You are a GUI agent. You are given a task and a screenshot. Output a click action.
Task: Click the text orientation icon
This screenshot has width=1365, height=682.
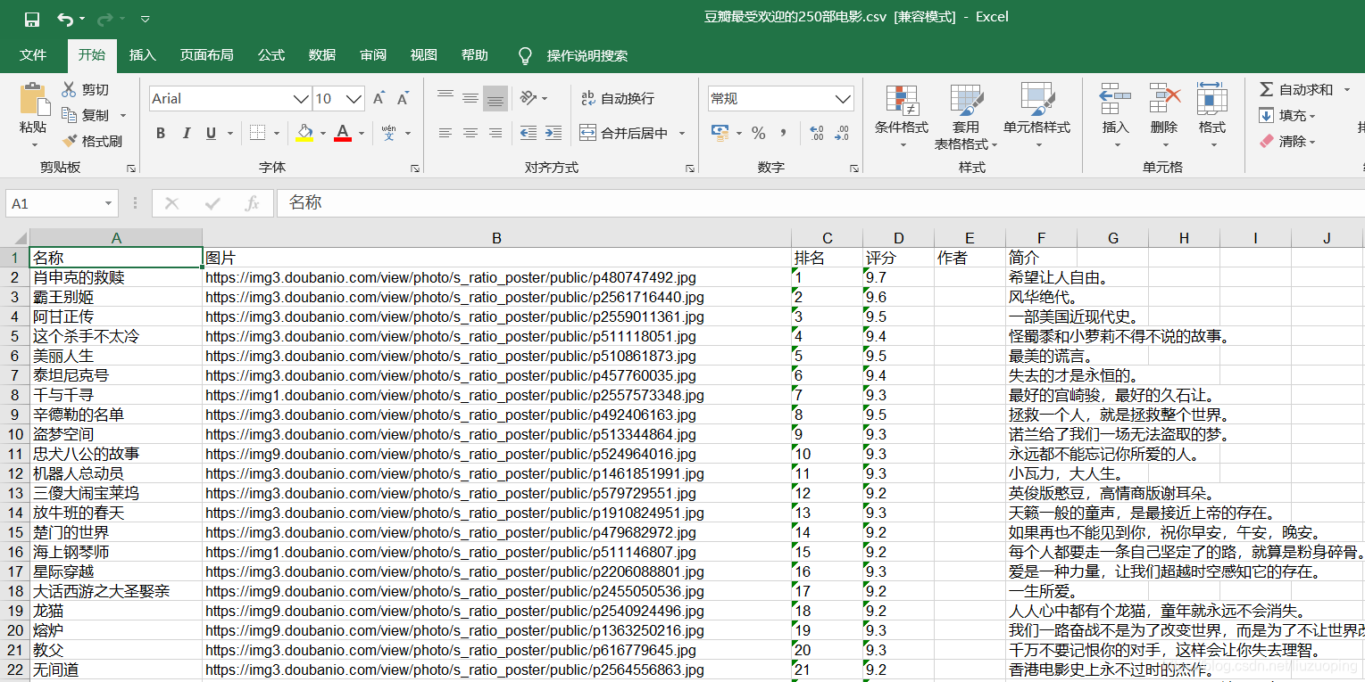(529, 97)
